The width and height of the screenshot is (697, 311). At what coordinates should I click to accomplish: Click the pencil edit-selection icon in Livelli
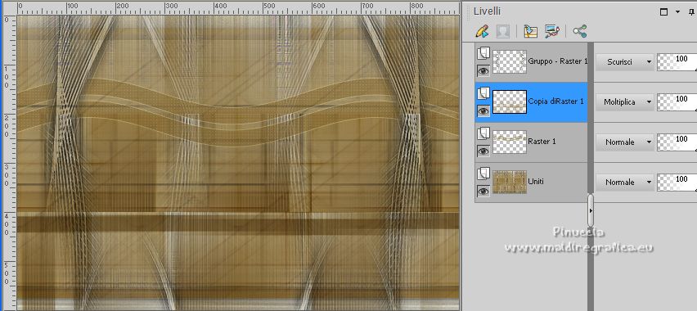click(483, 31)
